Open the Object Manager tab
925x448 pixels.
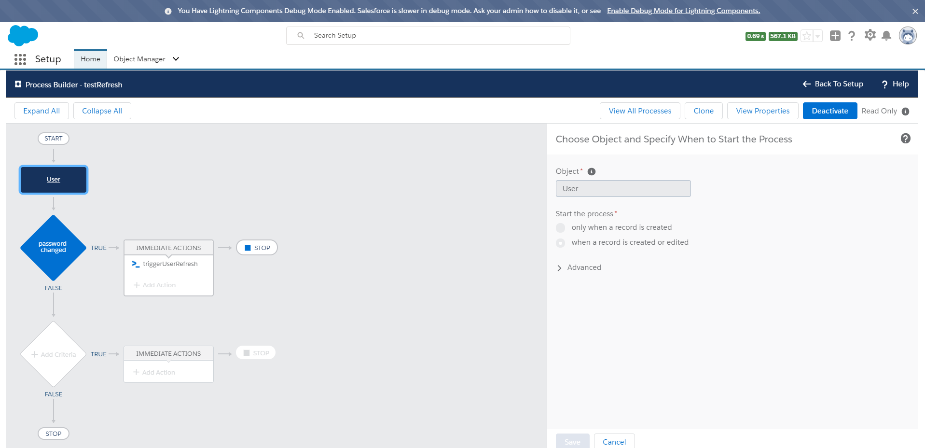[139, 59]
